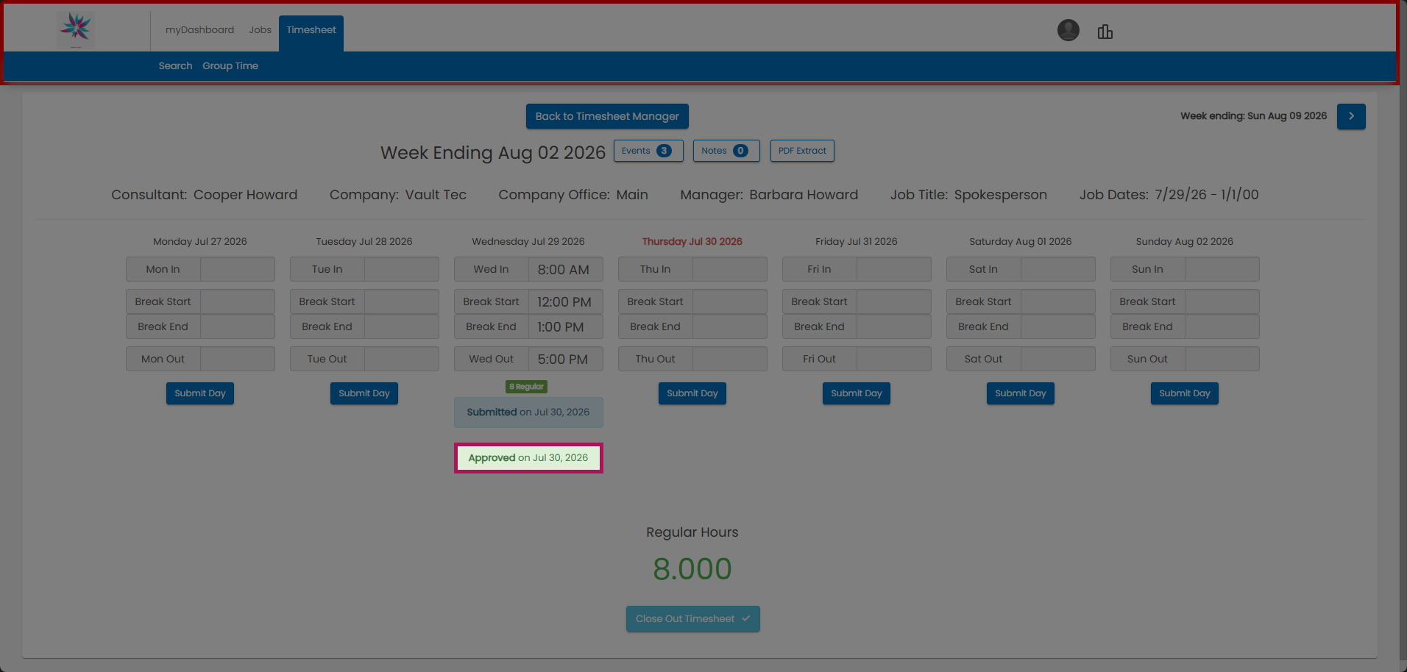Click the Mon In time field
This screenshot has height=672, width=1407.
coord(237,269)
